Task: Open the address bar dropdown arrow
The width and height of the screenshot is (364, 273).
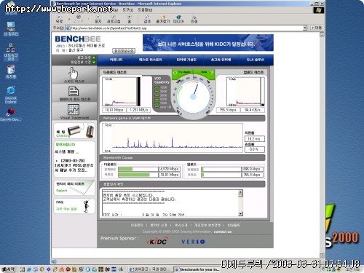Action: point(305,28)
